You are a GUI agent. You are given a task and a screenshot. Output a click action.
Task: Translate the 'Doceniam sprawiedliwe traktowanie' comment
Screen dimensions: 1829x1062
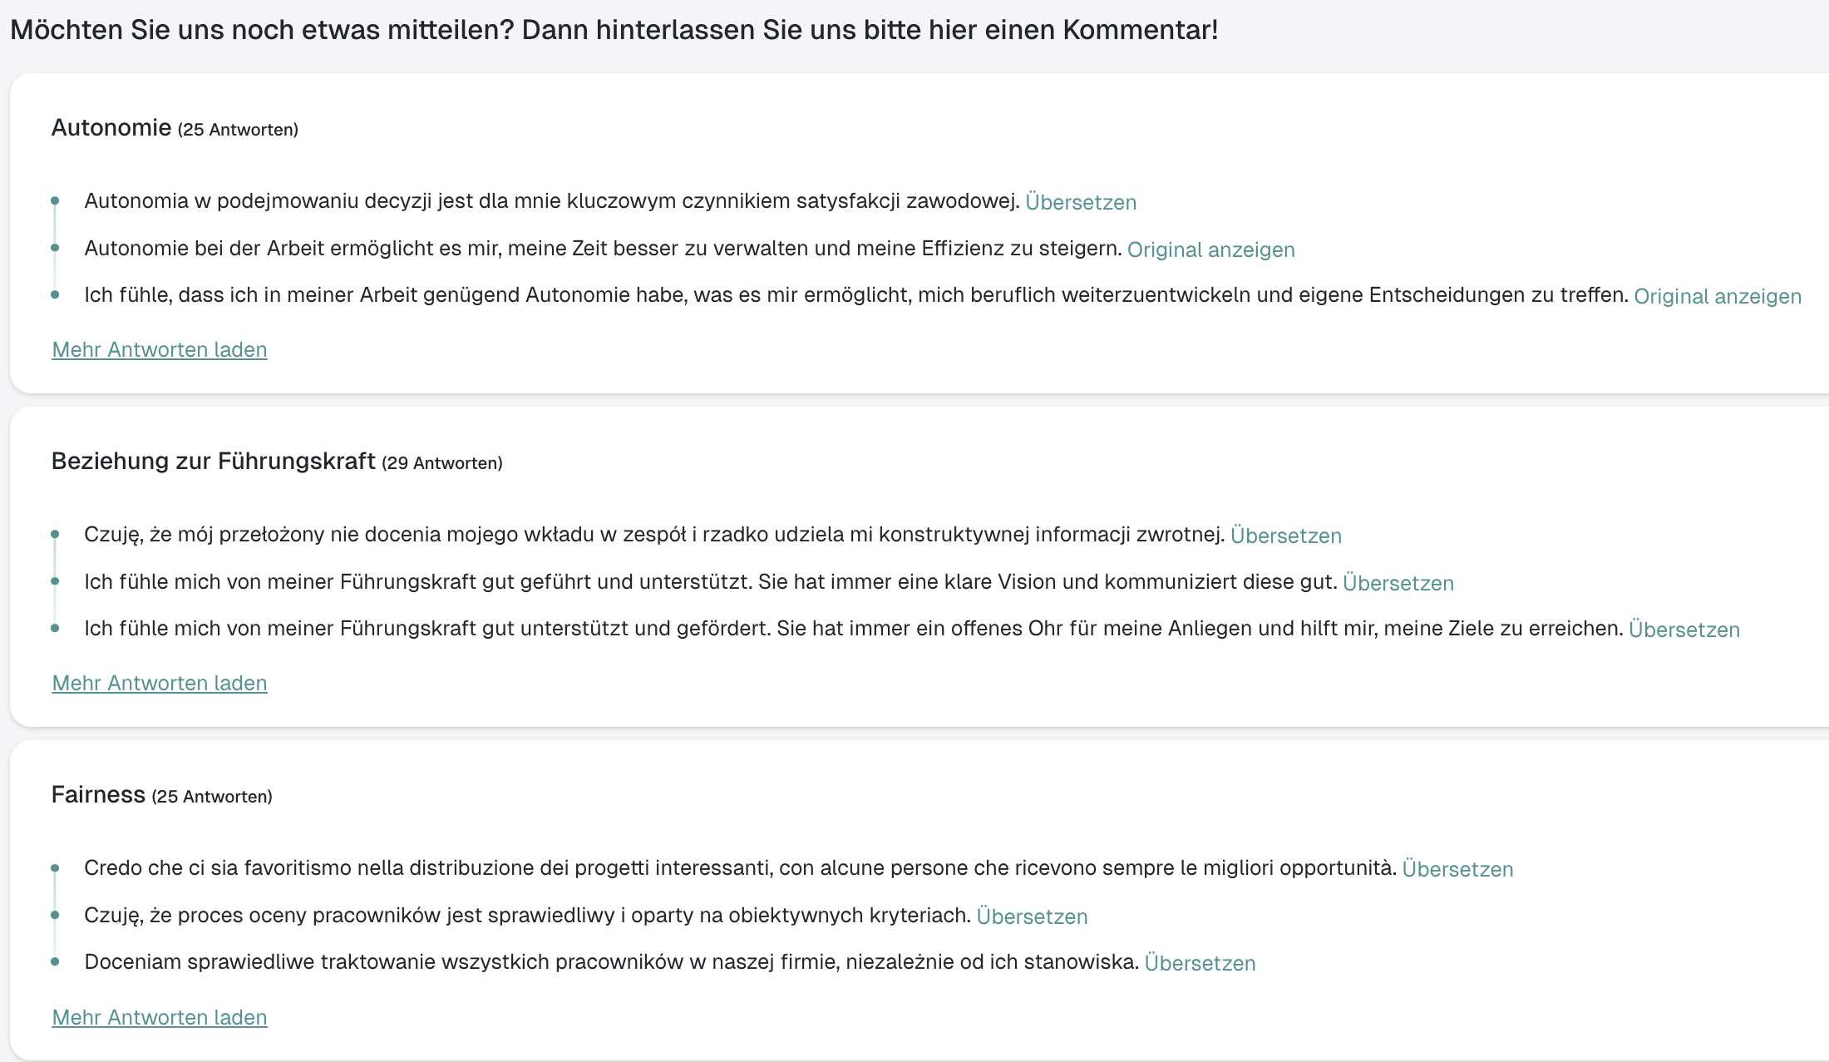click(x=1200, y=963)
